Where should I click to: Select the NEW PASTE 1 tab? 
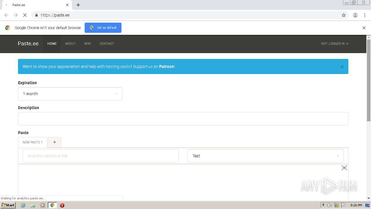point(32,142)
